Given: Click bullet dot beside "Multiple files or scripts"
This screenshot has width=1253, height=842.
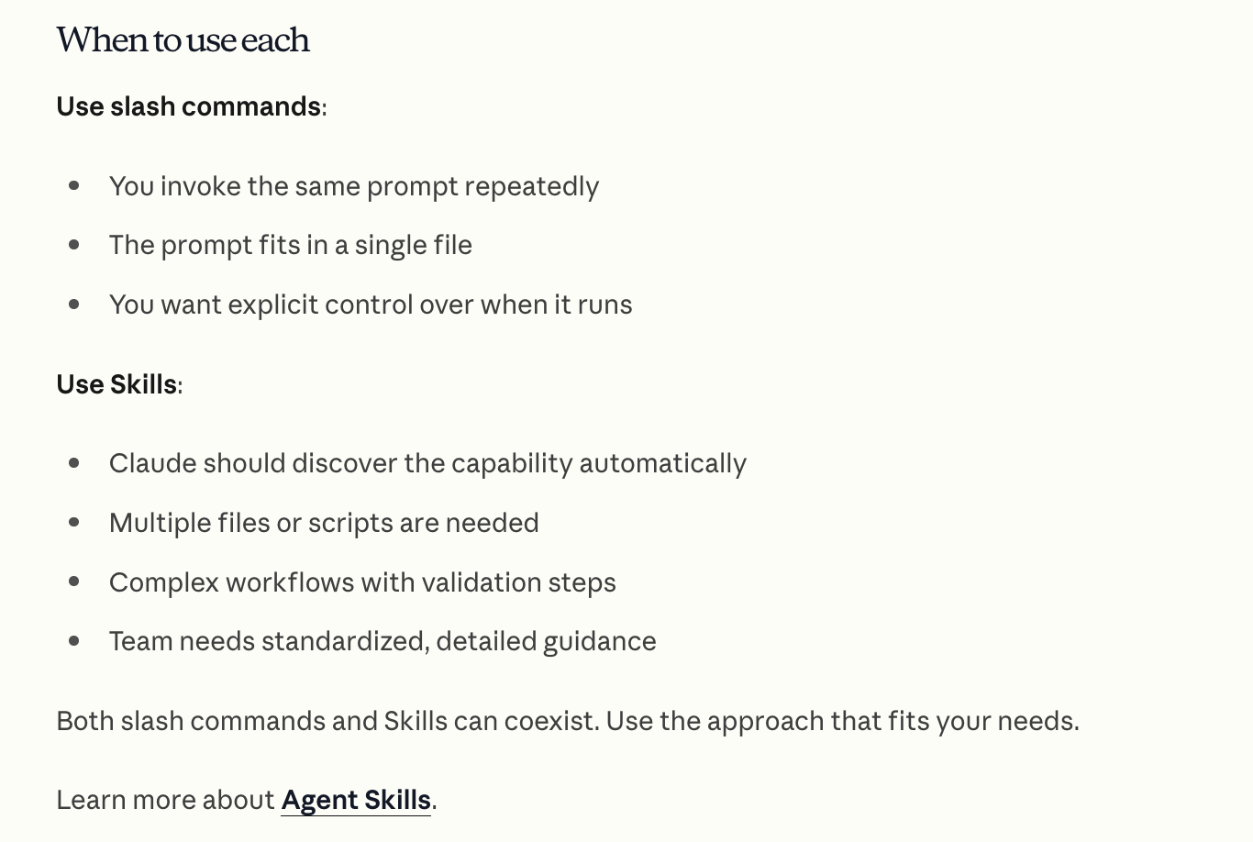Looking at the screenshot, I should click(74, 523).
